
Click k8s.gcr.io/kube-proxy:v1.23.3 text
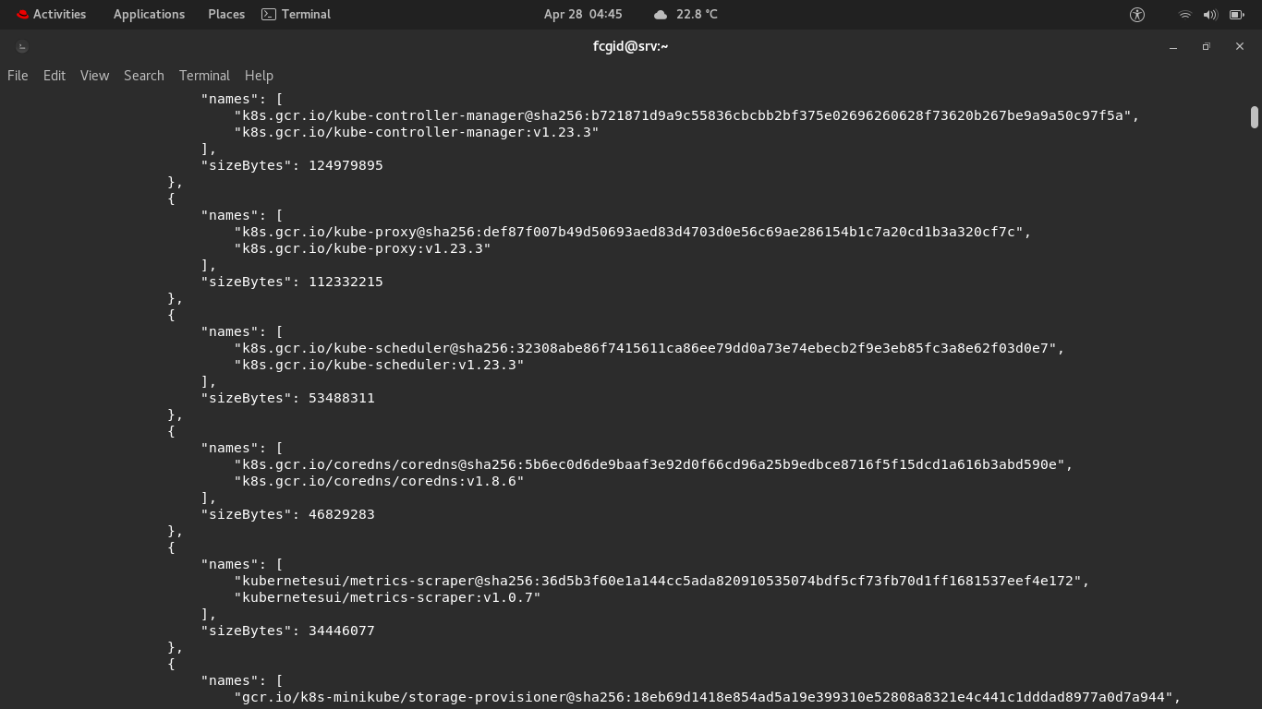pos(362,248)
